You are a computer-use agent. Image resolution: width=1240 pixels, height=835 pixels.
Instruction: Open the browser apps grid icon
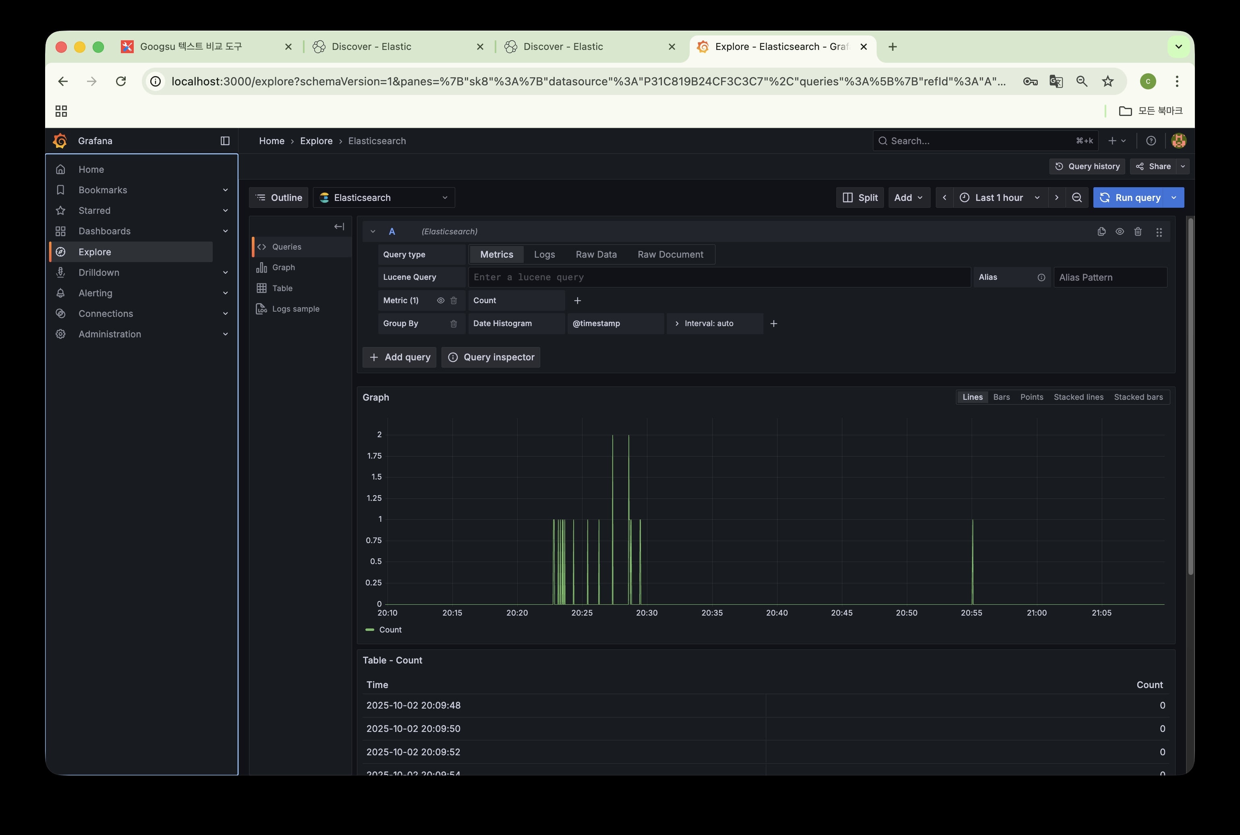click(x=61, y=111)
